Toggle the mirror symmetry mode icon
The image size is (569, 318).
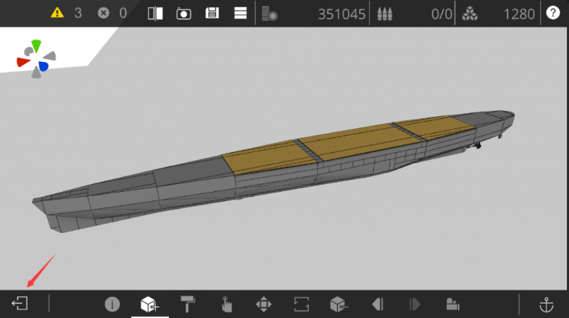click(155, 13)
